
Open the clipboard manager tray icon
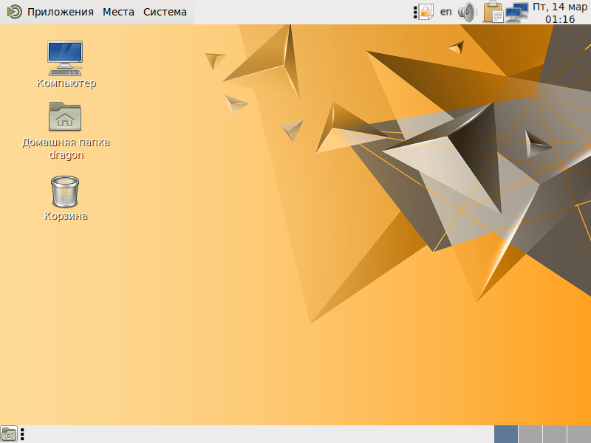point(493,12)
